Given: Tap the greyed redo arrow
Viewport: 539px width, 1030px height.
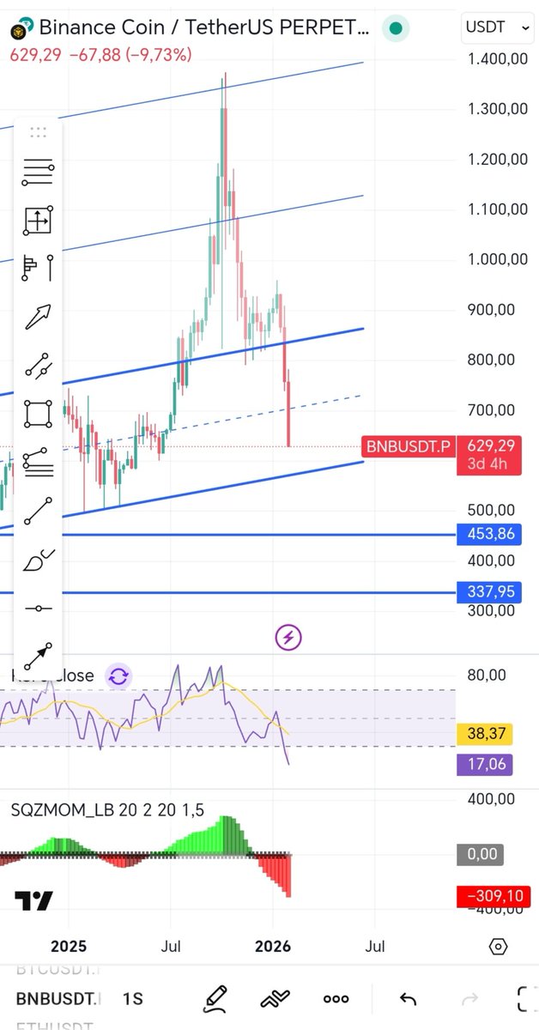Looking at the screenshot, I should [x=470, y=999].
